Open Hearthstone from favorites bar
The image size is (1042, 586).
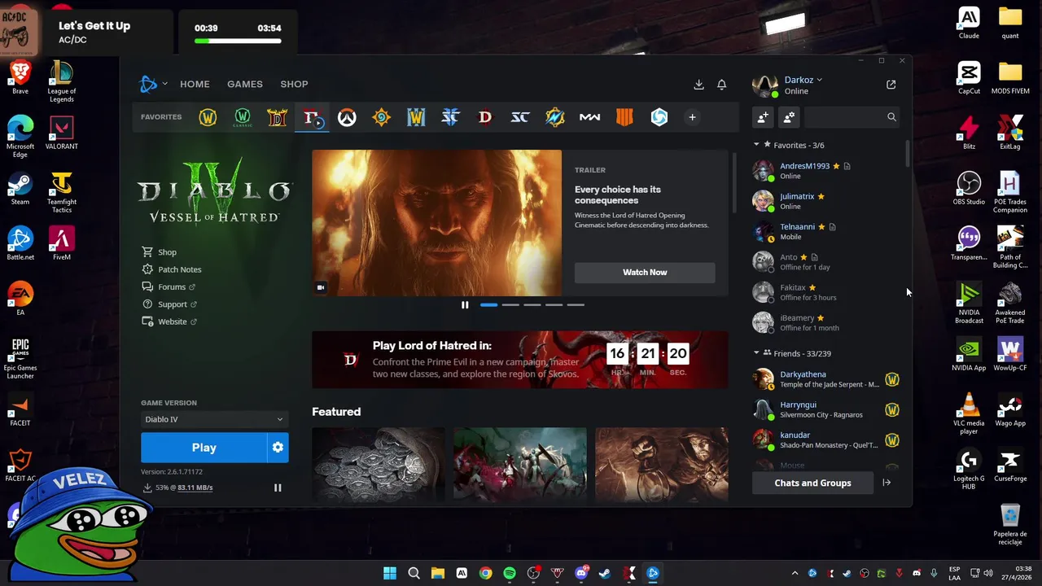click(381, 117)
